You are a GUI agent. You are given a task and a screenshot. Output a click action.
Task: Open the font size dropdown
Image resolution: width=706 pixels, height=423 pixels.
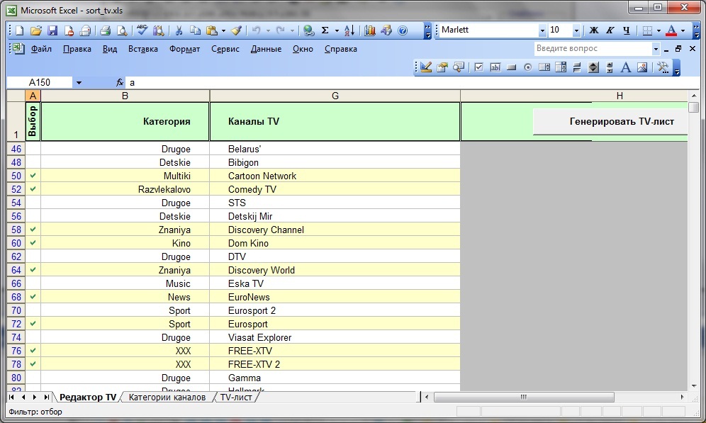[x=576, y=30]
